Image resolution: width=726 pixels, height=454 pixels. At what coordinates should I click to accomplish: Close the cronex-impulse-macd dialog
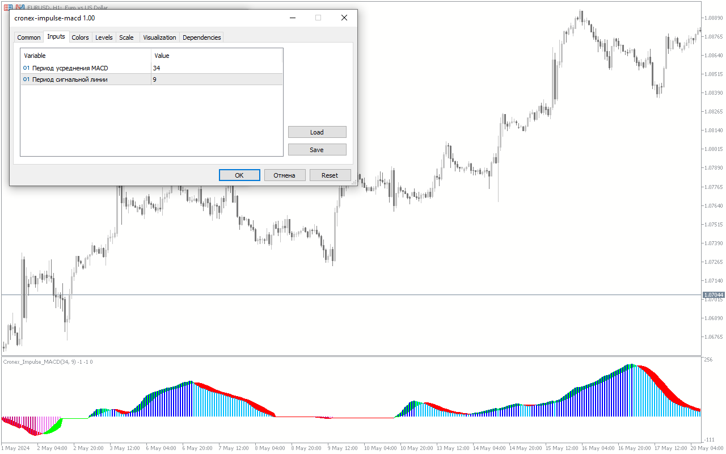344,18
